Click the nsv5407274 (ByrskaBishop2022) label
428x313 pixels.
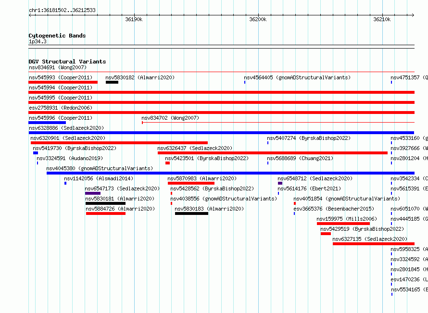pyautogui.click(x=309, y=138)
